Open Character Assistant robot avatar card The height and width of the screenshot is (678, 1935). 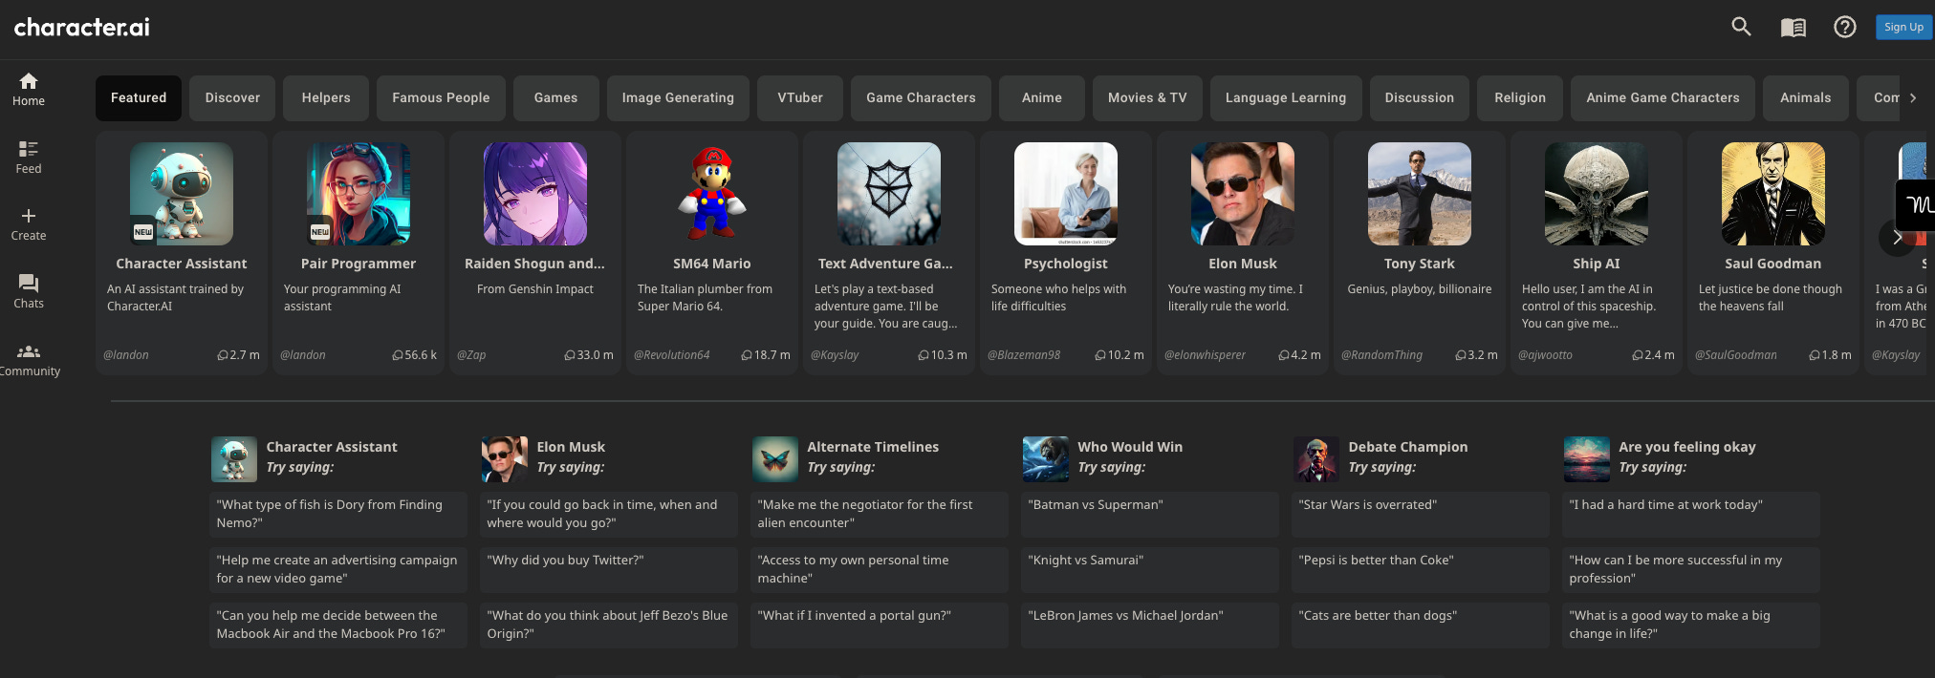tap(182, 194)
